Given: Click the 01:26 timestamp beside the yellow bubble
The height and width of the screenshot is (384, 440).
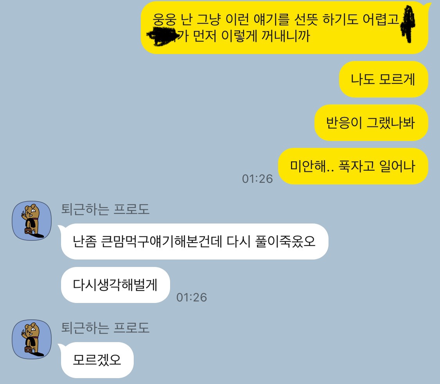Looking at the screenshot, I should coord(257,178).
